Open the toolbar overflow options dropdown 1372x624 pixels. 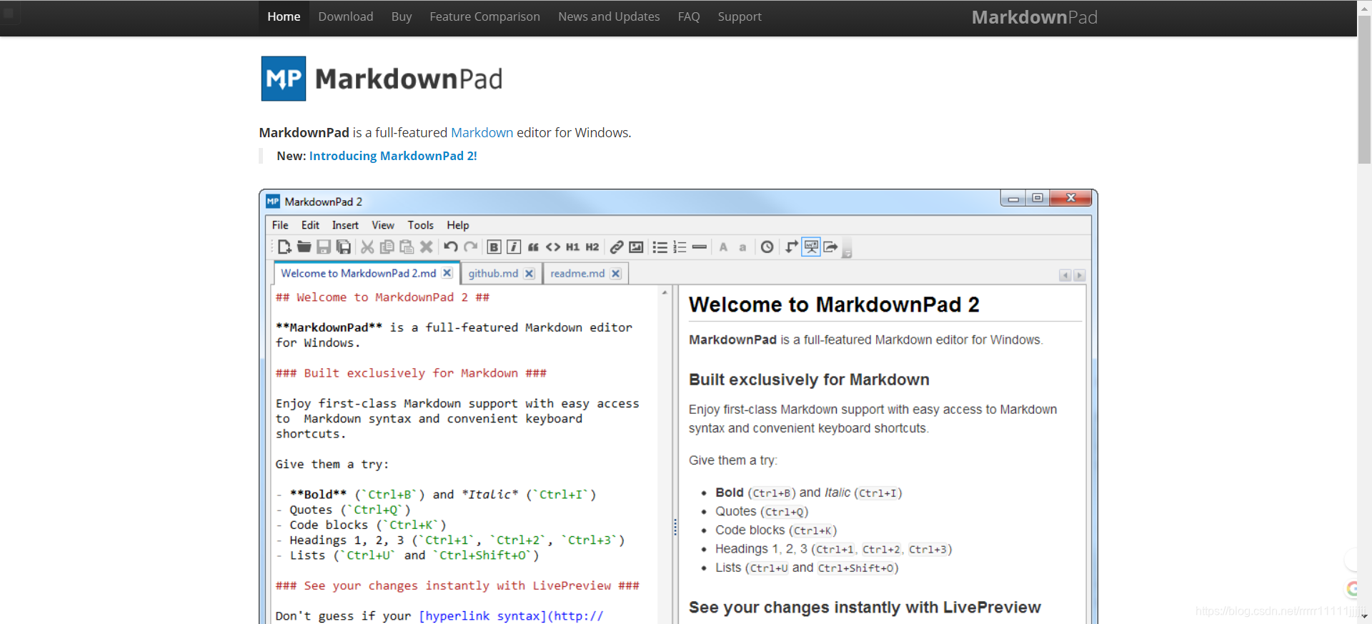coord(847,249)
